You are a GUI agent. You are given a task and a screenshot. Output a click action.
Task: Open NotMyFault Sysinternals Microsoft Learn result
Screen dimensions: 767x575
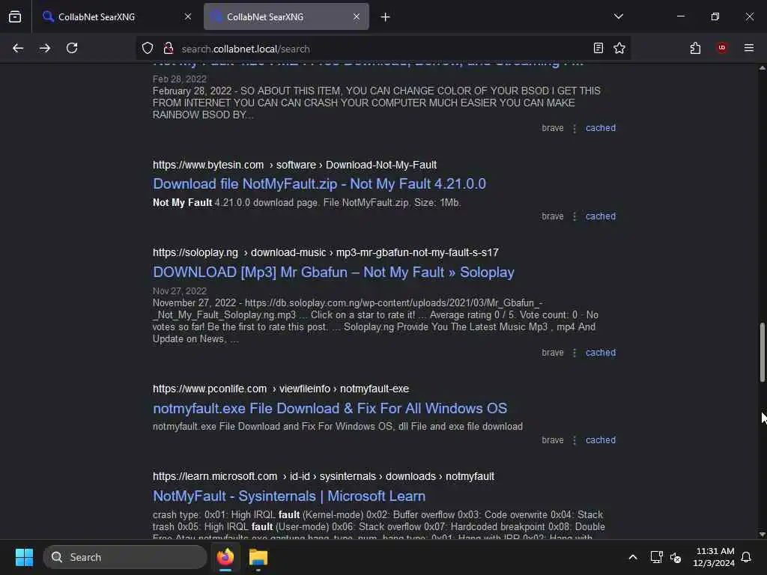tap(289, 496)
